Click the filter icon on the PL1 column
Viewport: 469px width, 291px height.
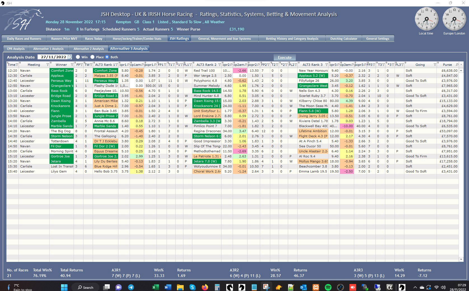point(190,65)
